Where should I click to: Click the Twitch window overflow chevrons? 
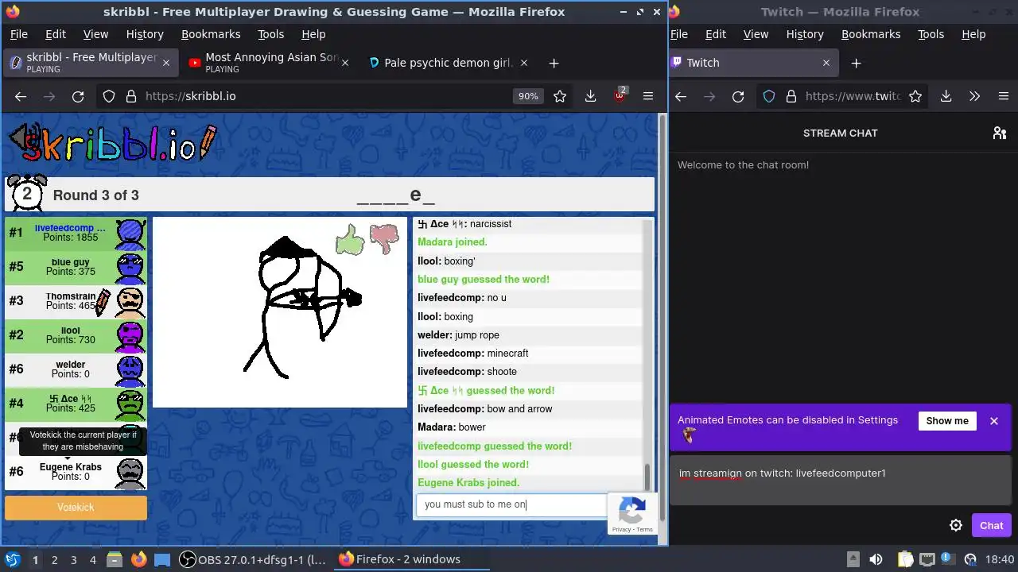click(x=974, y=96)
